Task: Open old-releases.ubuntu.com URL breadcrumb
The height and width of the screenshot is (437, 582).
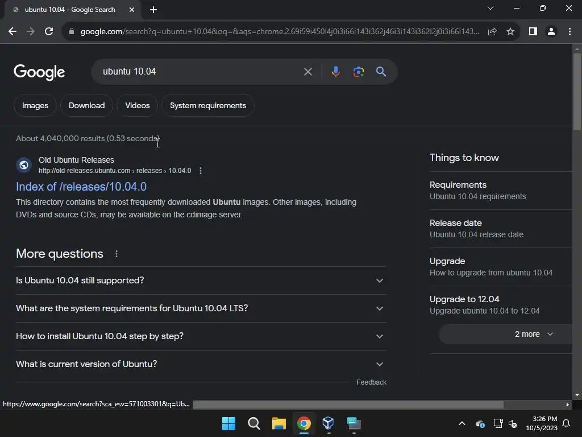Action: click(x=115, y=171)
